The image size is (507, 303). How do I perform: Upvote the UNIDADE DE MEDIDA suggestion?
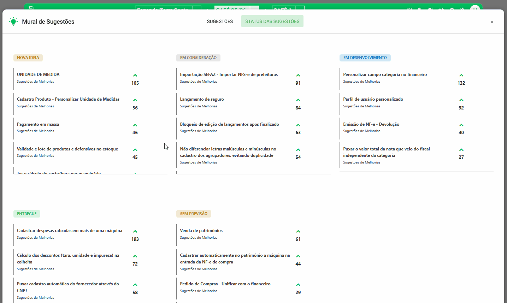point(135,75)
